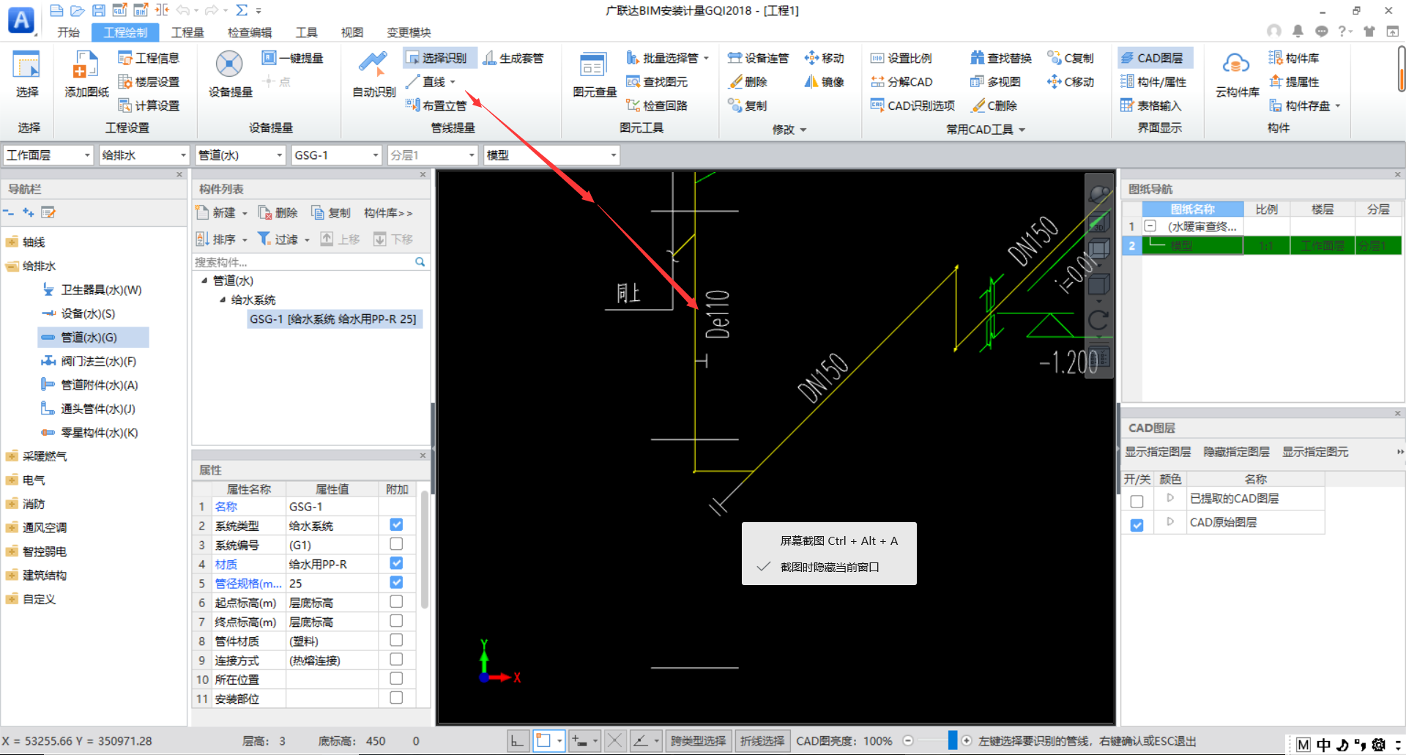Image resolution: width=1406 pixels, height=755 pixels.
Task: Expand the 采暖燃气 tree node
Action: 12,456
